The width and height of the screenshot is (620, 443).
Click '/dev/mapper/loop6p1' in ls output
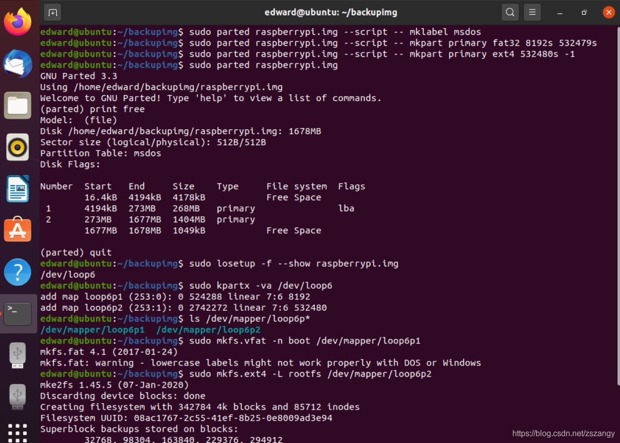click(x=93, y=330)
